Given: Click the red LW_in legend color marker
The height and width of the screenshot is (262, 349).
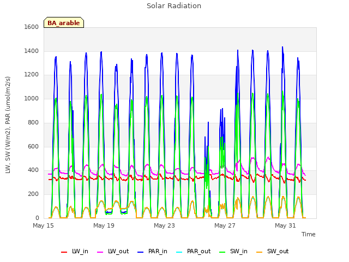Looking at the screenshot, I should coord(64,252).
